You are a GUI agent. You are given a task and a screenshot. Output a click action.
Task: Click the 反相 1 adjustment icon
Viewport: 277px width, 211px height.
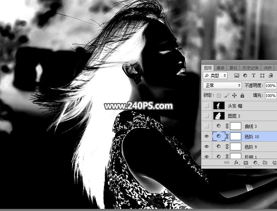219,156
